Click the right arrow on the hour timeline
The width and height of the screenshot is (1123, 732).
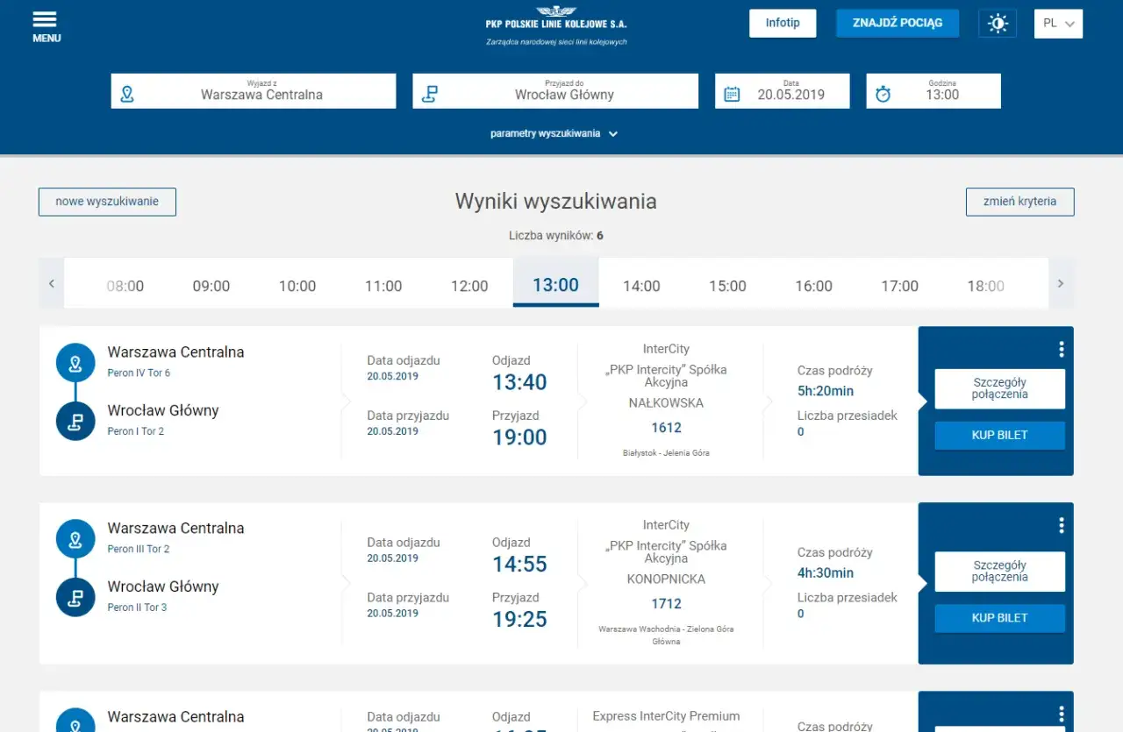(1060, 283)
